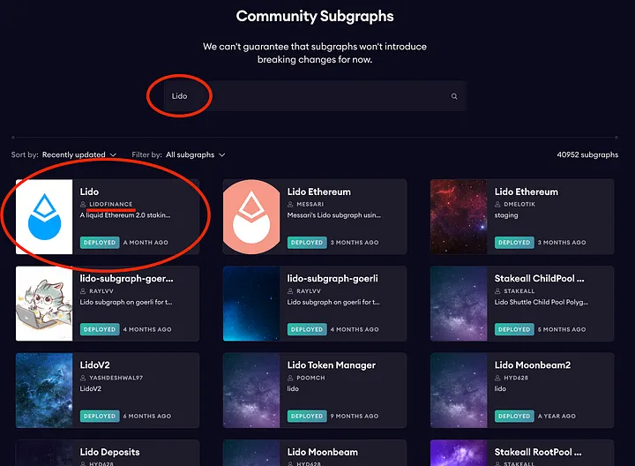This screenshot has width=635, height=466.
Task: Open the Lido Token Manager subgraph title
Action: (x=331, y=365)
